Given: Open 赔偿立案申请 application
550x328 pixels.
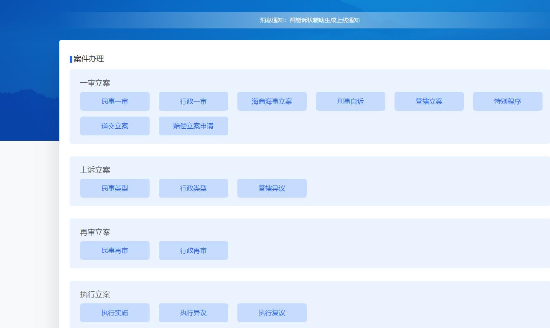Looking at the screenshot, I should (x=193, y=126).
